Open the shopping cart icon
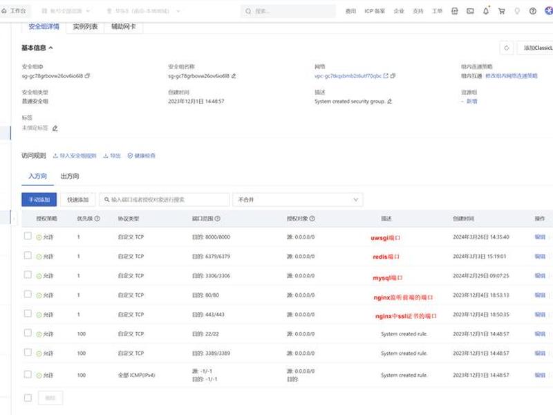Image resolution: width=553 pixels, height=415 pixels. 502,11
